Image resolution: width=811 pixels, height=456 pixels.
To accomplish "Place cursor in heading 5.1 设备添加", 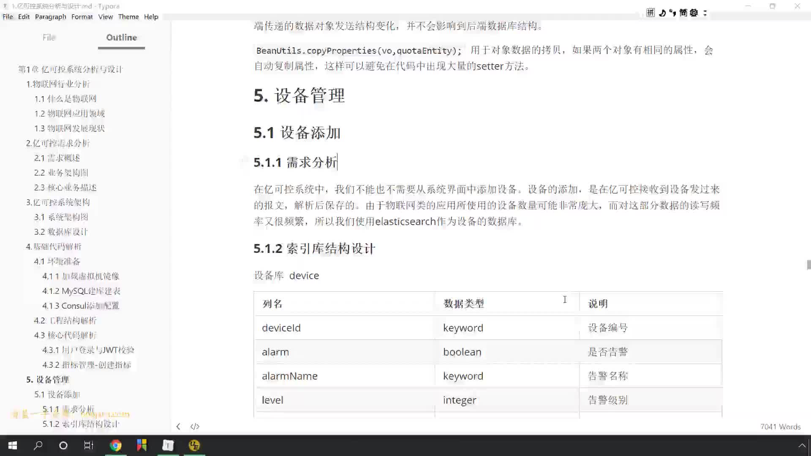I will (297, 133).
